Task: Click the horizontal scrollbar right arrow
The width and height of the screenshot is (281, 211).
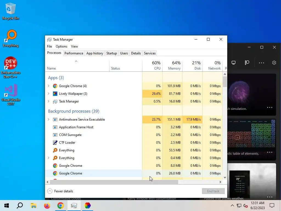Action: pyautogui.click(x=220, y=182)
